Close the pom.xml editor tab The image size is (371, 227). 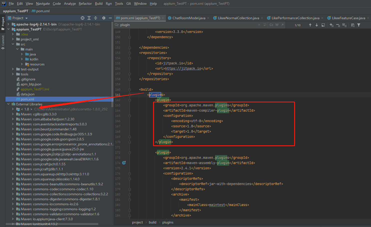pos(163,18)
